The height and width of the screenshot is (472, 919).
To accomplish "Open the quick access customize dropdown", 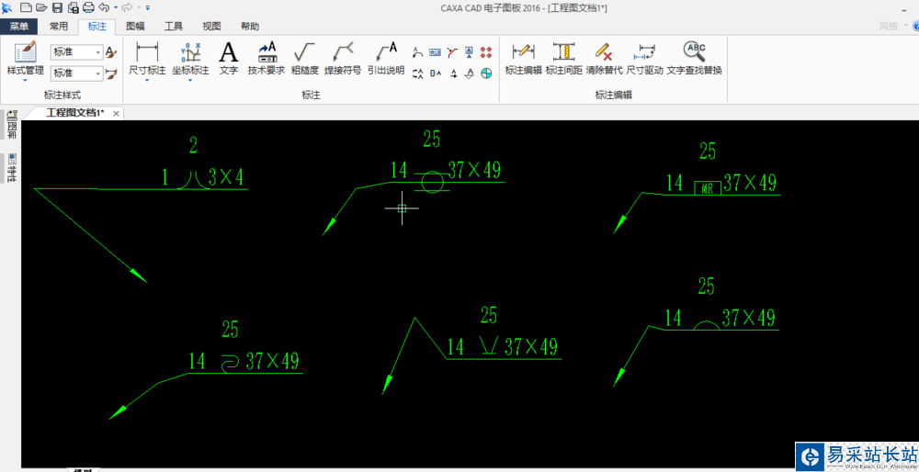I will tap(148, 7).
